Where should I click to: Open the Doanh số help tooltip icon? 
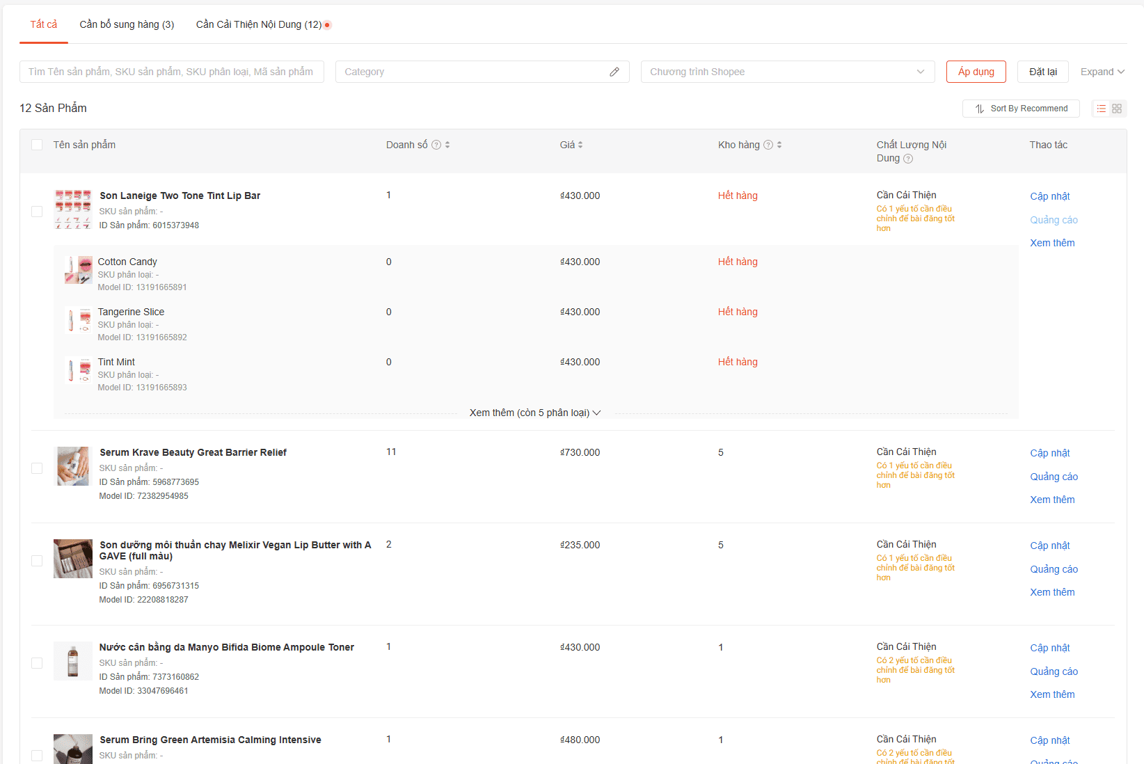click(436, 145)
